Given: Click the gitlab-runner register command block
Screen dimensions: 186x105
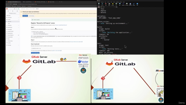Looking at the screenshot, I should [x=64, y=33].
